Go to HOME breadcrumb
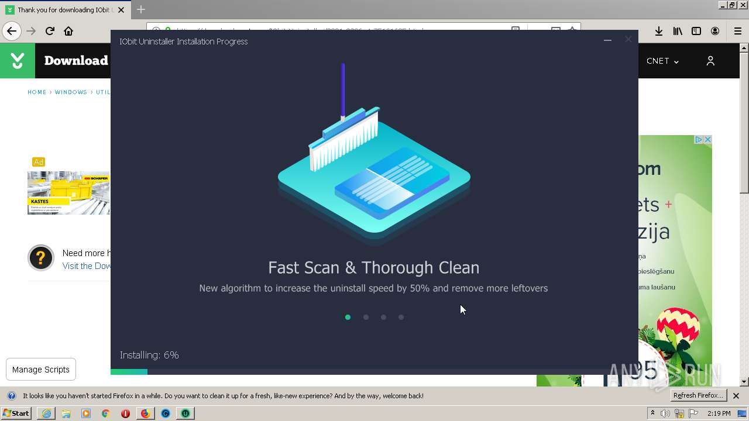Screen dimensions: 749x421 pyautogui.click(x=37, y=92)
